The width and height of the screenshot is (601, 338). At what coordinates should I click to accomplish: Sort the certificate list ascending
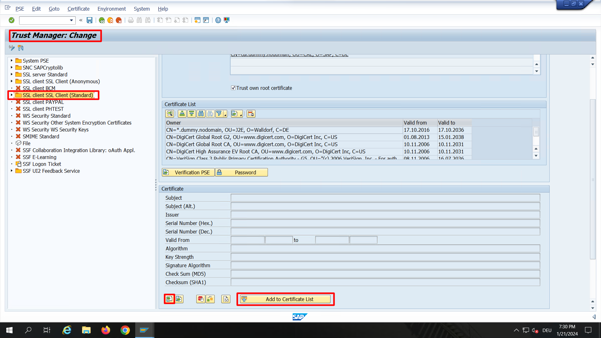[182, 114]
